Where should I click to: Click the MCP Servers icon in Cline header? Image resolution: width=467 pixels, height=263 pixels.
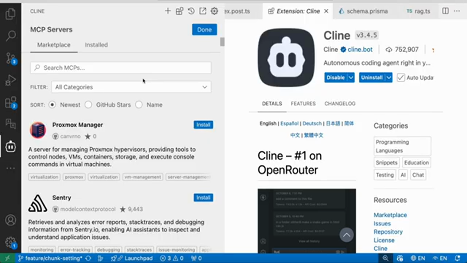click(x=180, y=11)
